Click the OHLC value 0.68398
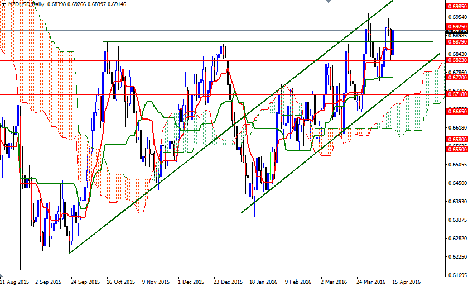468x286 pixels. pyautogui.click(x=56, y=4)
